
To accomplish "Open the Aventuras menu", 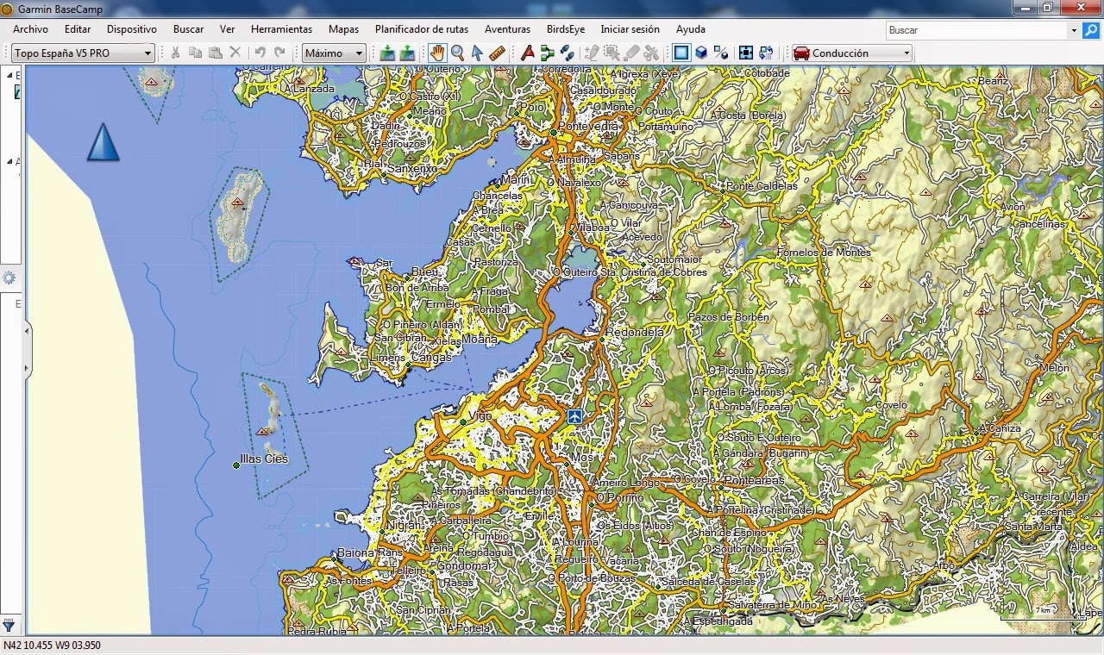I will tap(507, 29).
